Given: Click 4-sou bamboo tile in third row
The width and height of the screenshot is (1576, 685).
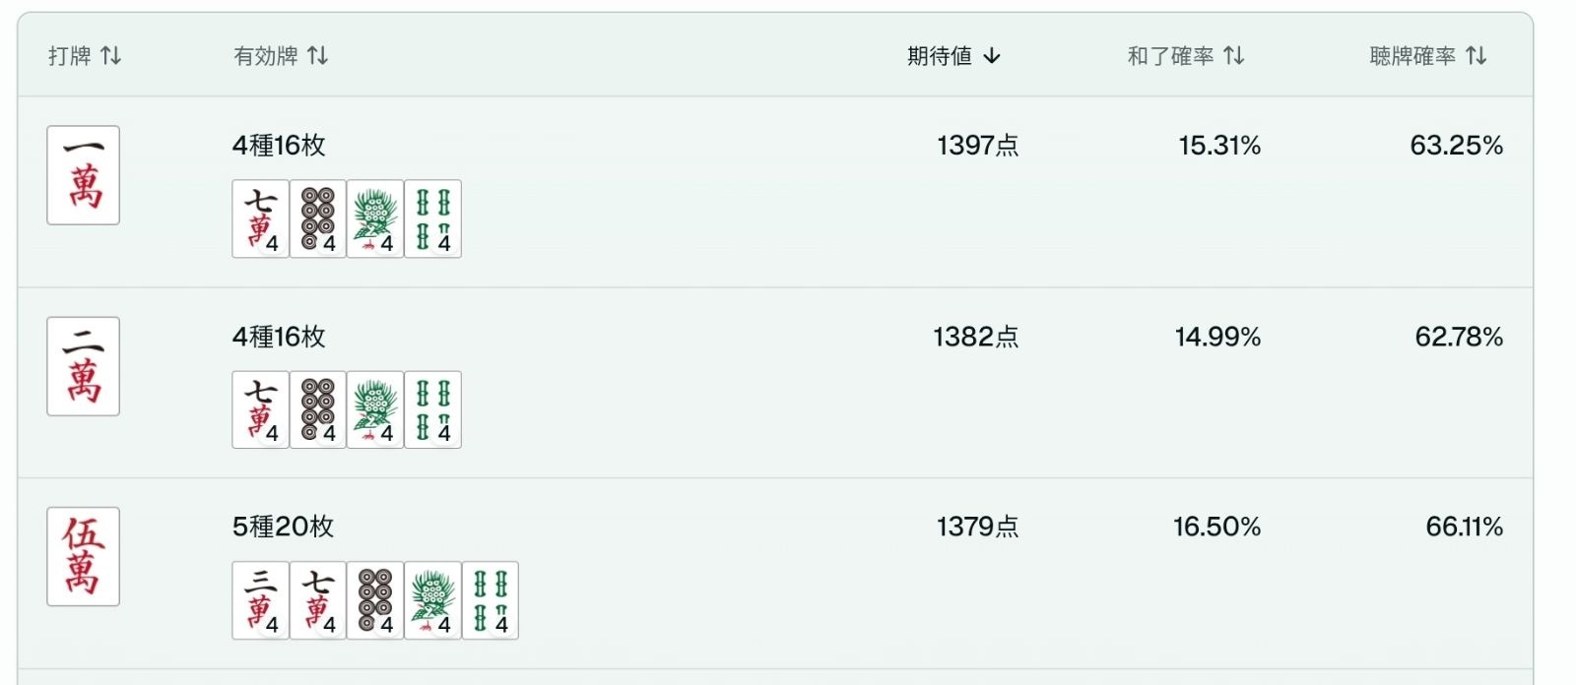Looking at the screenshot, I should point(490,600).
